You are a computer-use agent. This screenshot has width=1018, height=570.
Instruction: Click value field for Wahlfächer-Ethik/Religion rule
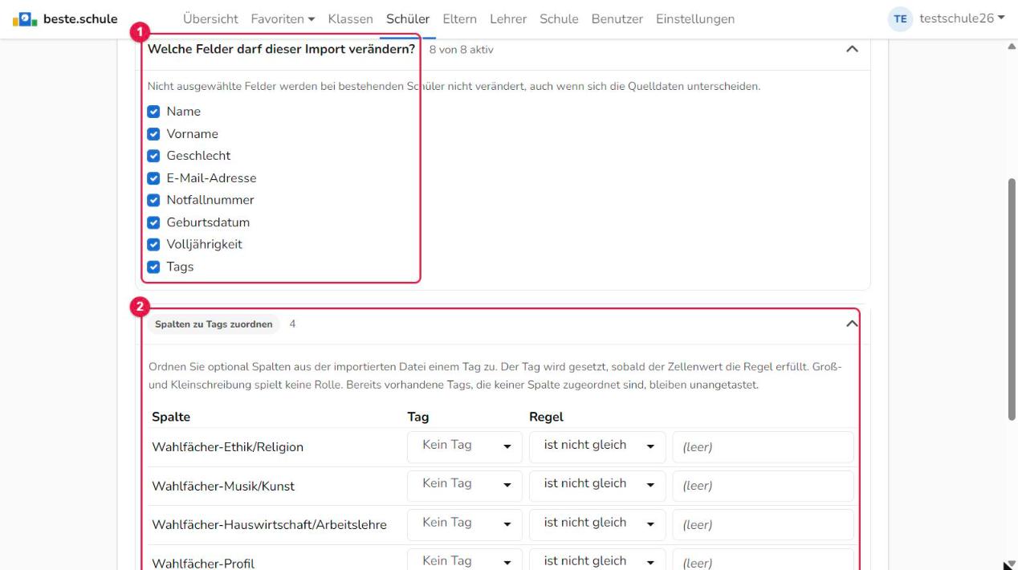(763, 447)
